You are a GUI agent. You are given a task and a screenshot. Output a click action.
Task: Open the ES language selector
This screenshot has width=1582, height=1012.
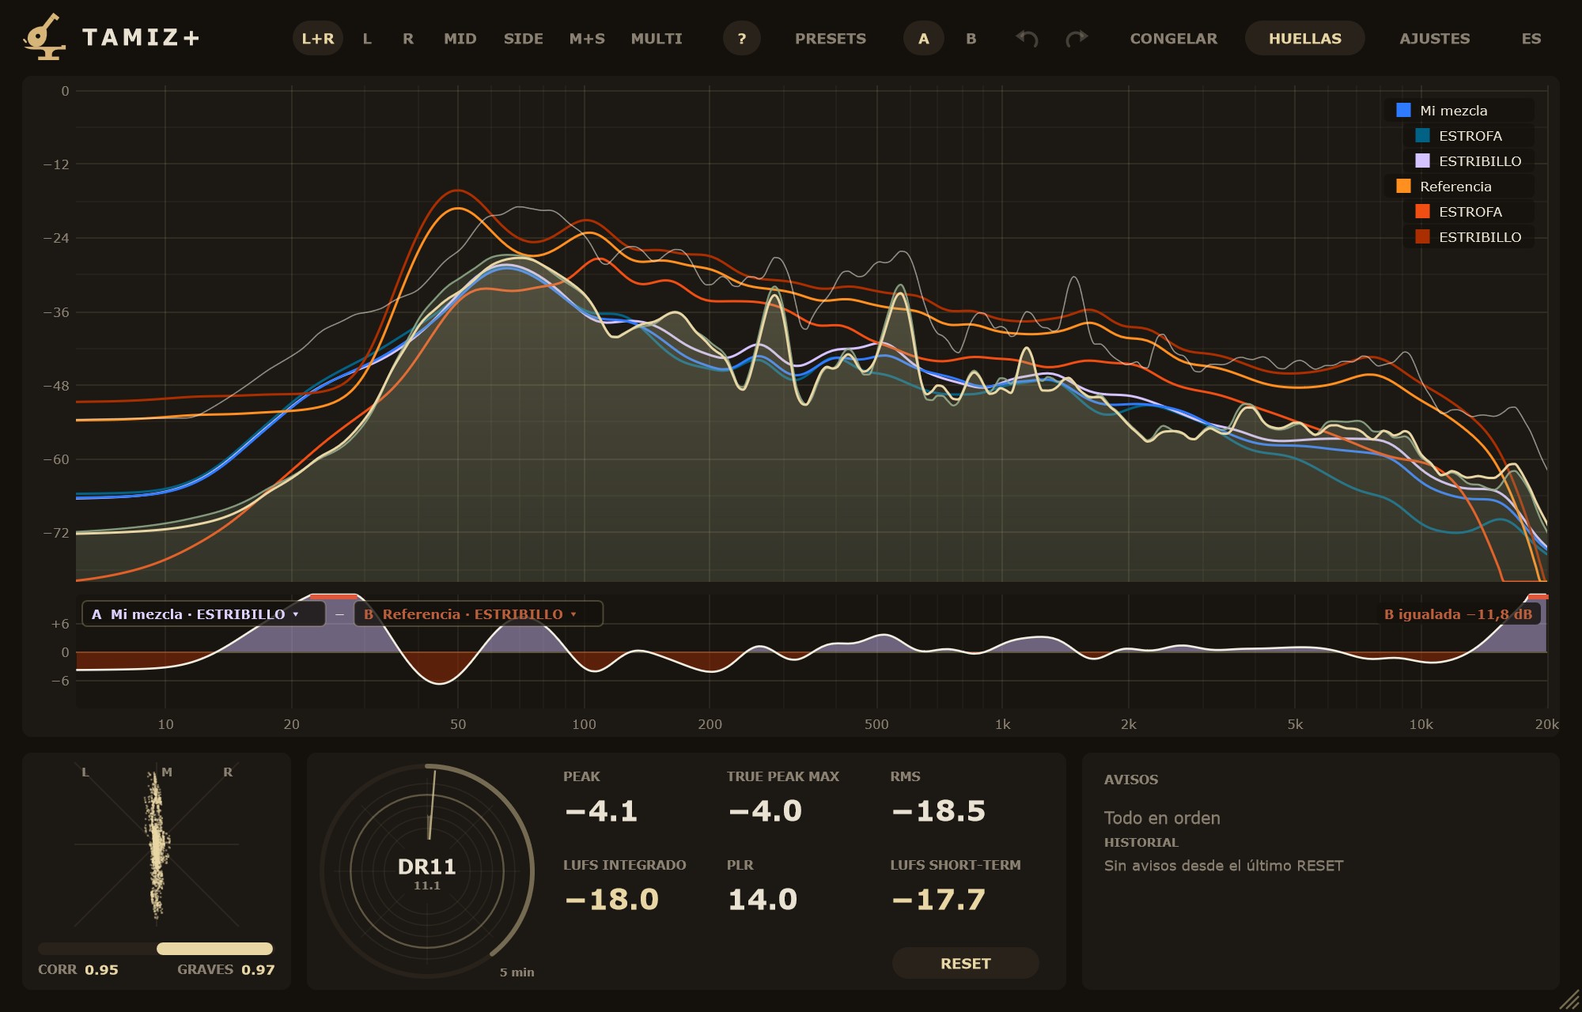click(x=1531, y=38)
